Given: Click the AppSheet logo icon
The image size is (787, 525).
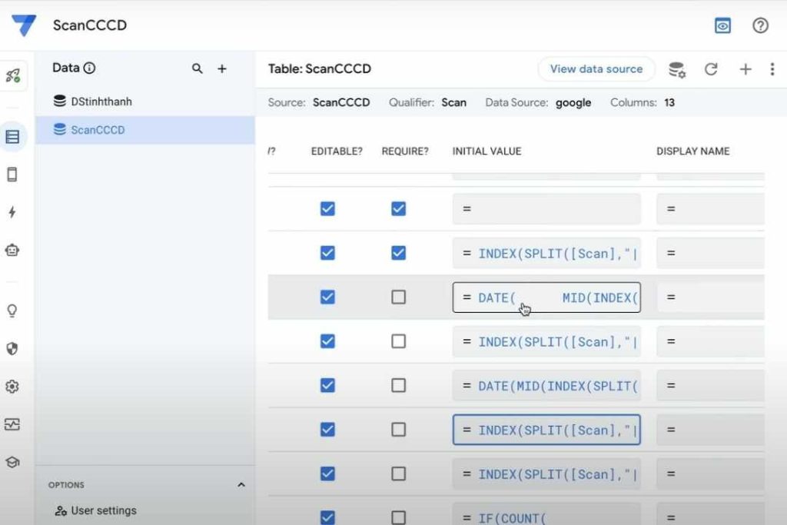Looking at the screenshot, I should pyautogui.click(x=23, y=25).
